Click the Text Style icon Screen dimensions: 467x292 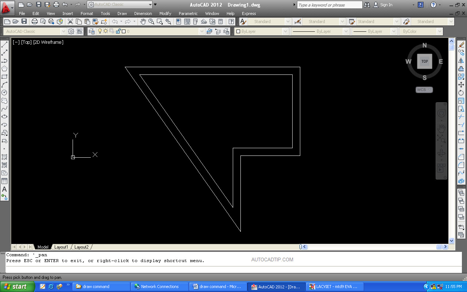[x=243, y=22]
